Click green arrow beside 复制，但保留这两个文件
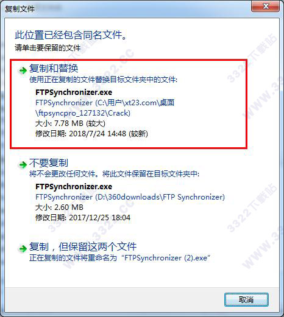Viewport: 284px width, 317px height. (23, 248)
